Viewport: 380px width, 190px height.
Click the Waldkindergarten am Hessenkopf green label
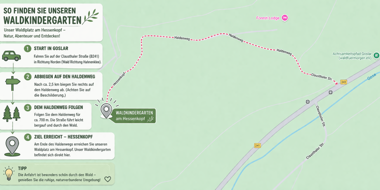[134, 116]
